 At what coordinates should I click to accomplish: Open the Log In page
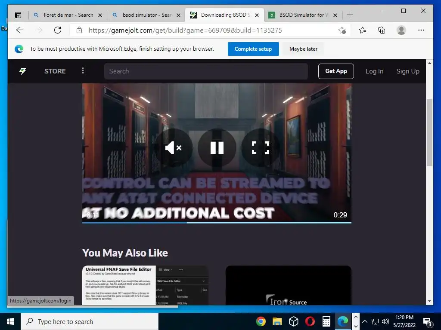(x=374, y=71)
